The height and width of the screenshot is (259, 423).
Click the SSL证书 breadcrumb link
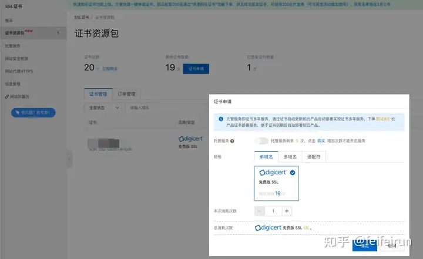point(82,17)
